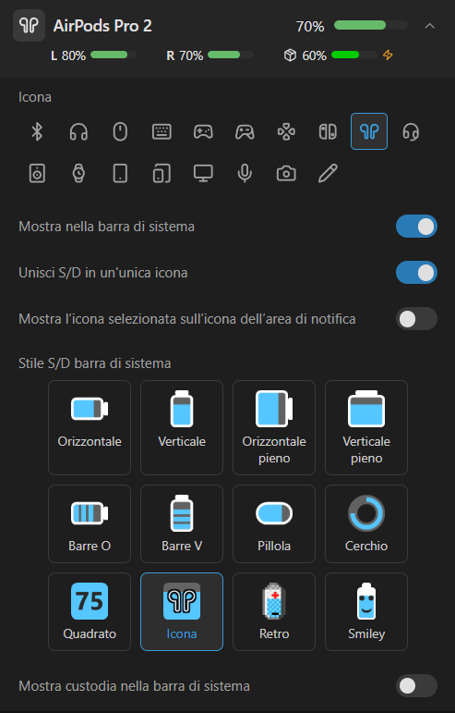Choose the Quadrato 75 style tile

click(90, 611)
